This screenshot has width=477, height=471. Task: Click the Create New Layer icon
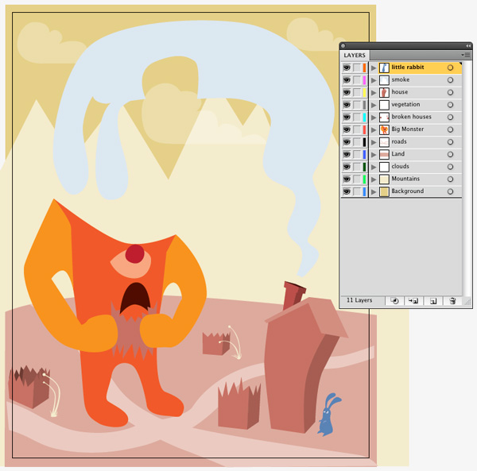tap(433, 301)
